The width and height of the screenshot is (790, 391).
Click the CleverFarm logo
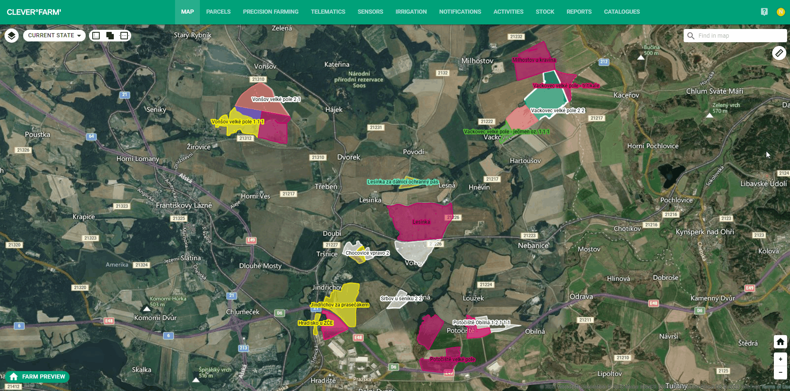point(34,12)
